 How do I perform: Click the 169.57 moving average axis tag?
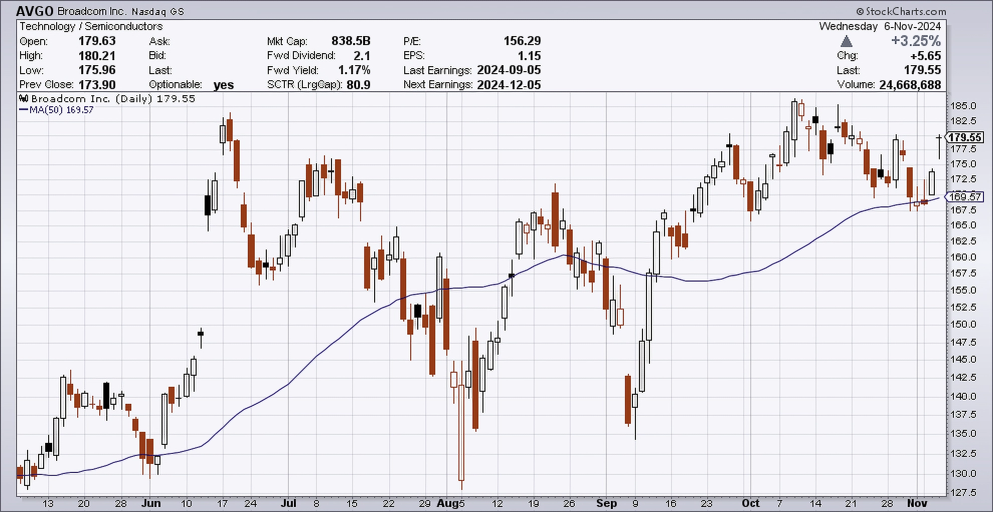pyautogui.click(x=965, y=197)
